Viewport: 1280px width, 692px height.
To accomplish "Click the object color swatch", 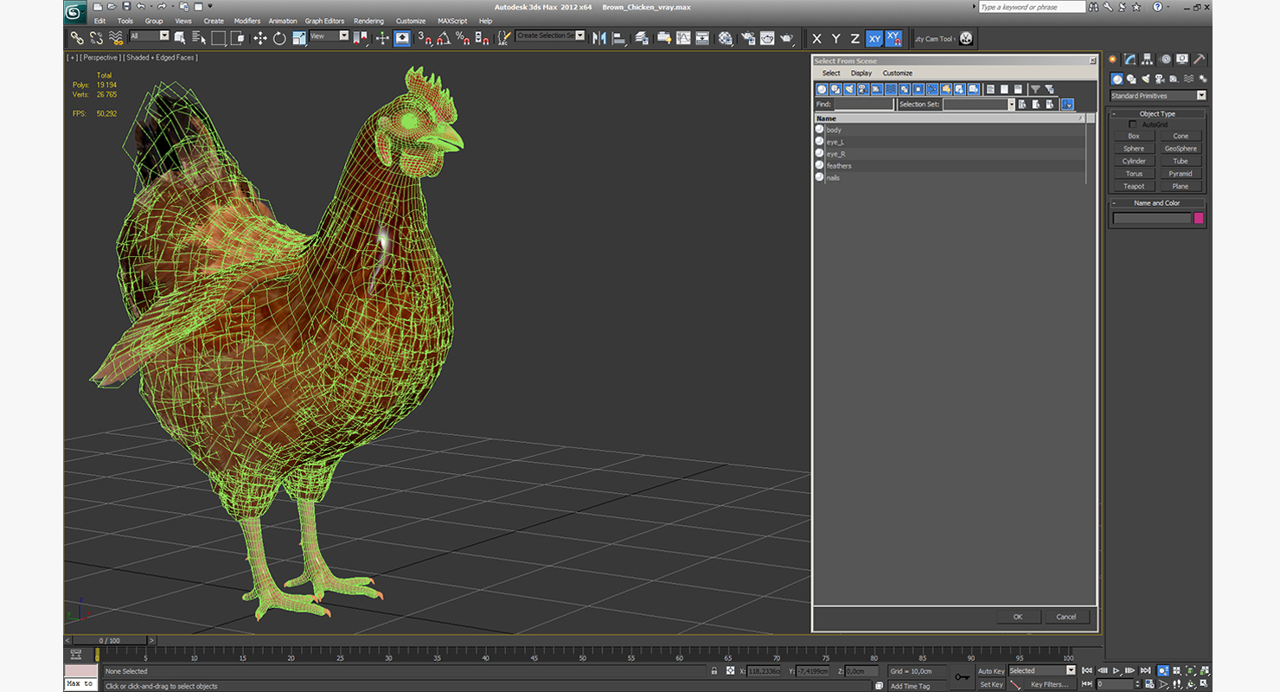I will coord(1199,218).
